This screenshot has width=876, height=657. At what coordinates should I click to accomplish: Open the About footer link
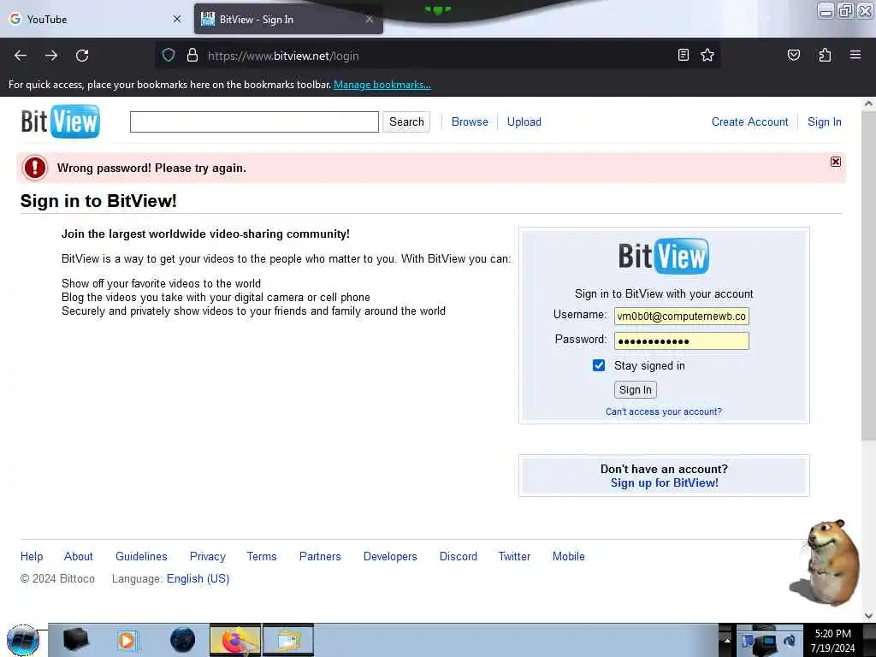[x=78, y=556]
